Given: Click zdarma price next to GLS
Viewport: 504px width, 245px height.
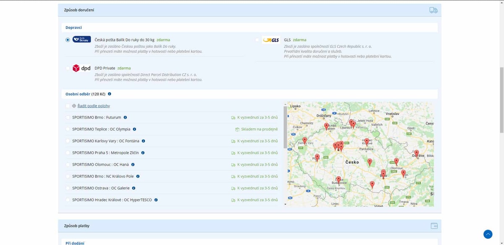Looking at the screenshot, I should 299,40.
